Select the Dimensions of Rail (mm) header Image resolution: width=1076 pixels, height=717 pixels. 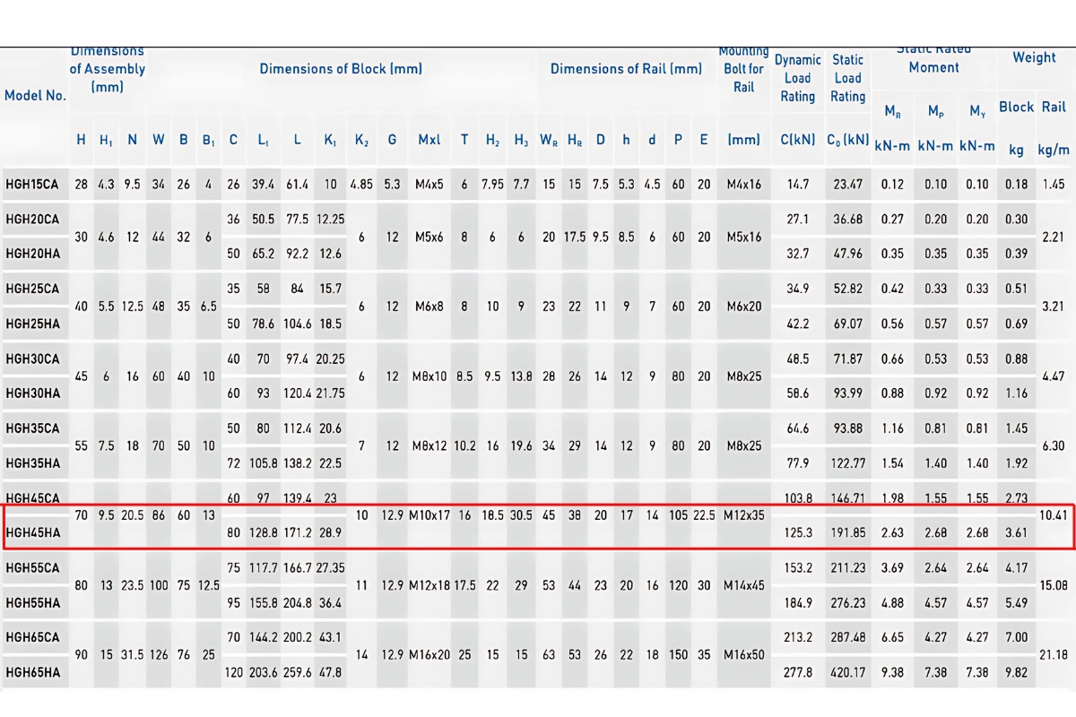[x=626, y=69]
